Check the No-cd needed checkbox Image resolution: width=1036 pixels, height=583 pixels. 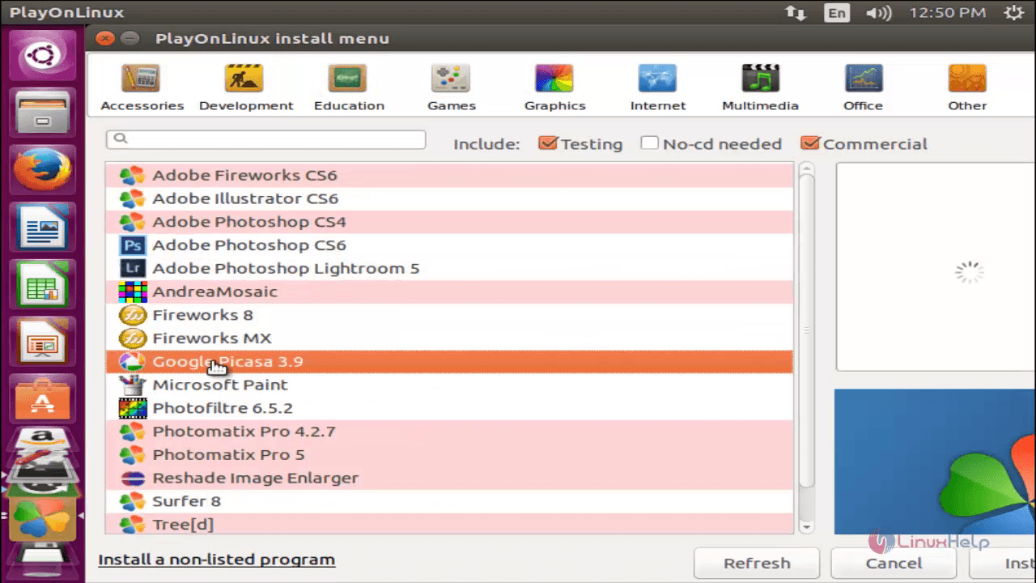[x=649, y=143]
